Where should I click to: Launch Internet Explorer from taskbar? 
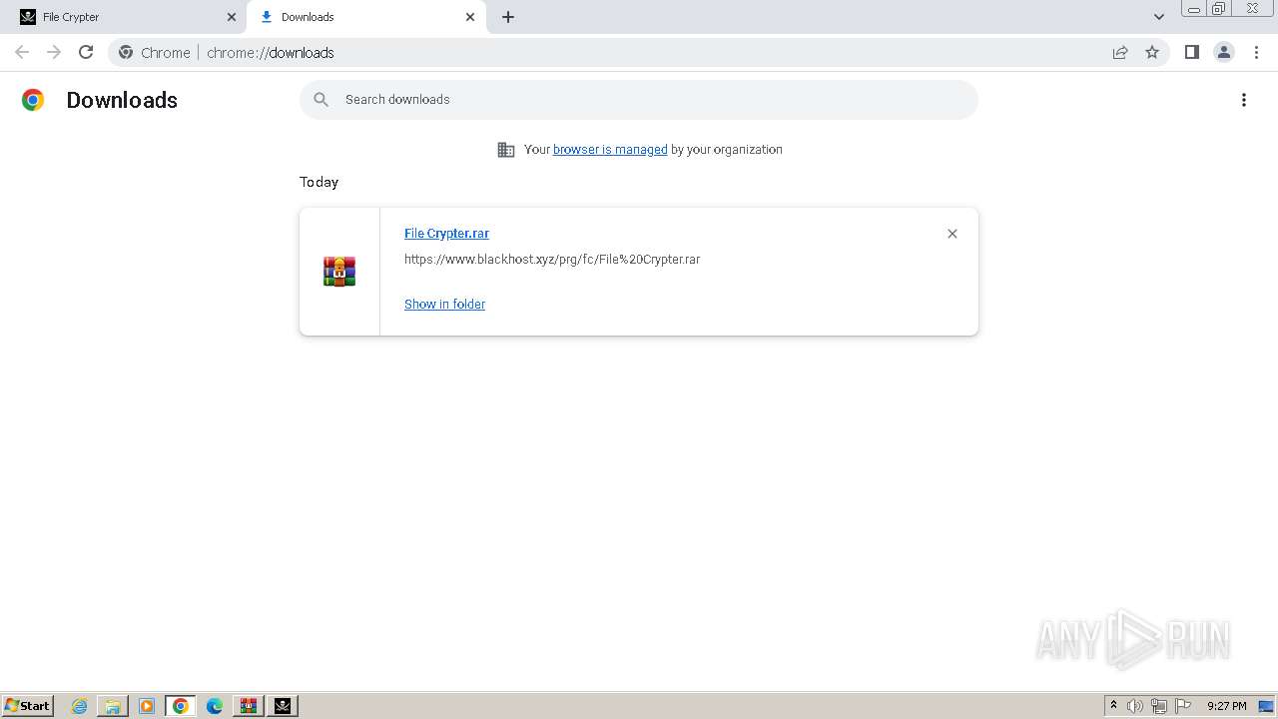(80, 706)
